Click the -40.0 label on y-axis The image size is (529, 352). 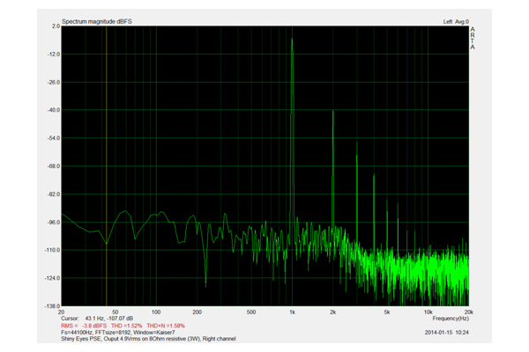(52, 110)
